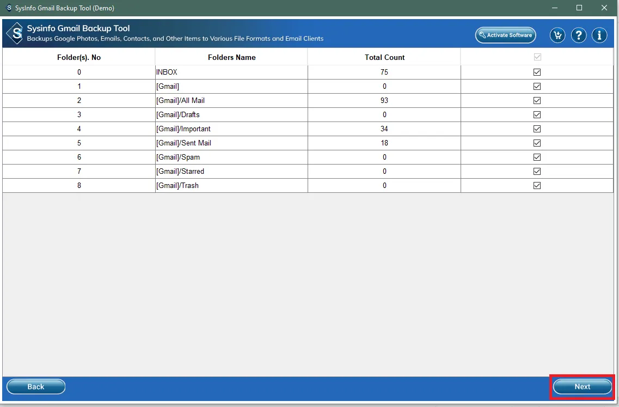The image size is (619, 407).
Task: Uncheck the [Gmail]/Important checkbox
Action: 537,129
